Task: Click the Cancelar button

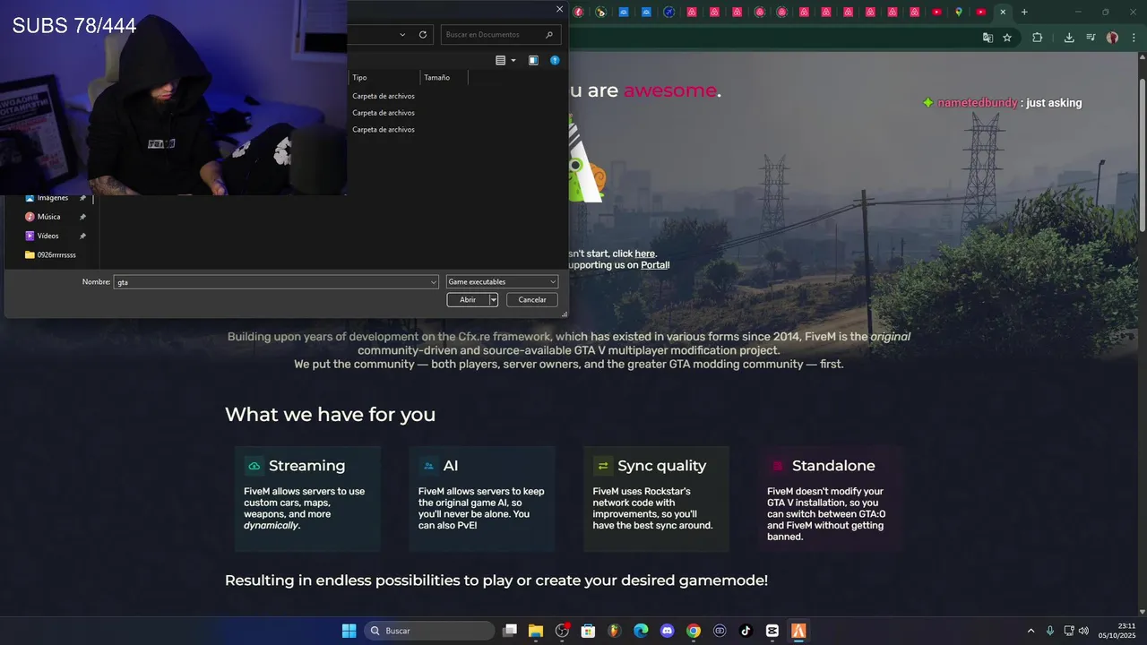Action: [531, 300]
